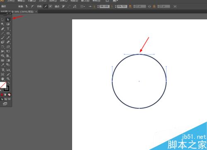Select the Pen tool
This screenshot has height=150, width=207.
pos(2,29)
